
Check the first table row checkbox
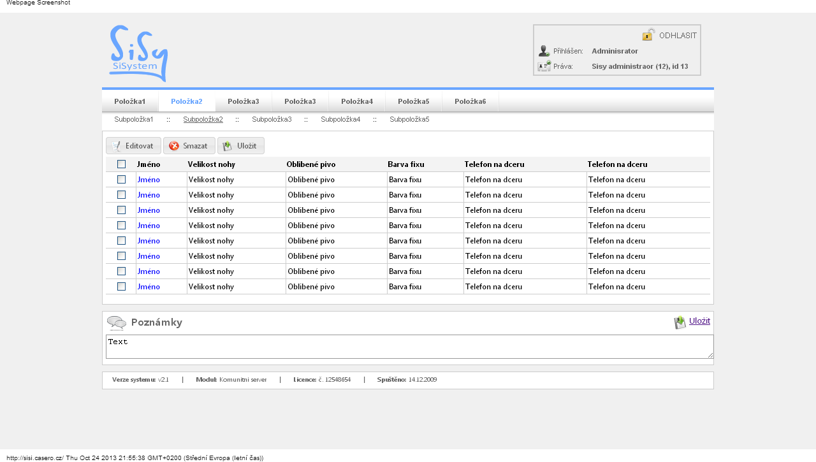(x=121, y=180)
